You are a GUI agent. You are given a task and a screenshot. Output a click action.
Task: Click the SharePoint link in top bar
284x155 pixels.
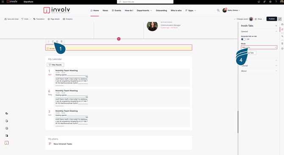coord(28,2)
